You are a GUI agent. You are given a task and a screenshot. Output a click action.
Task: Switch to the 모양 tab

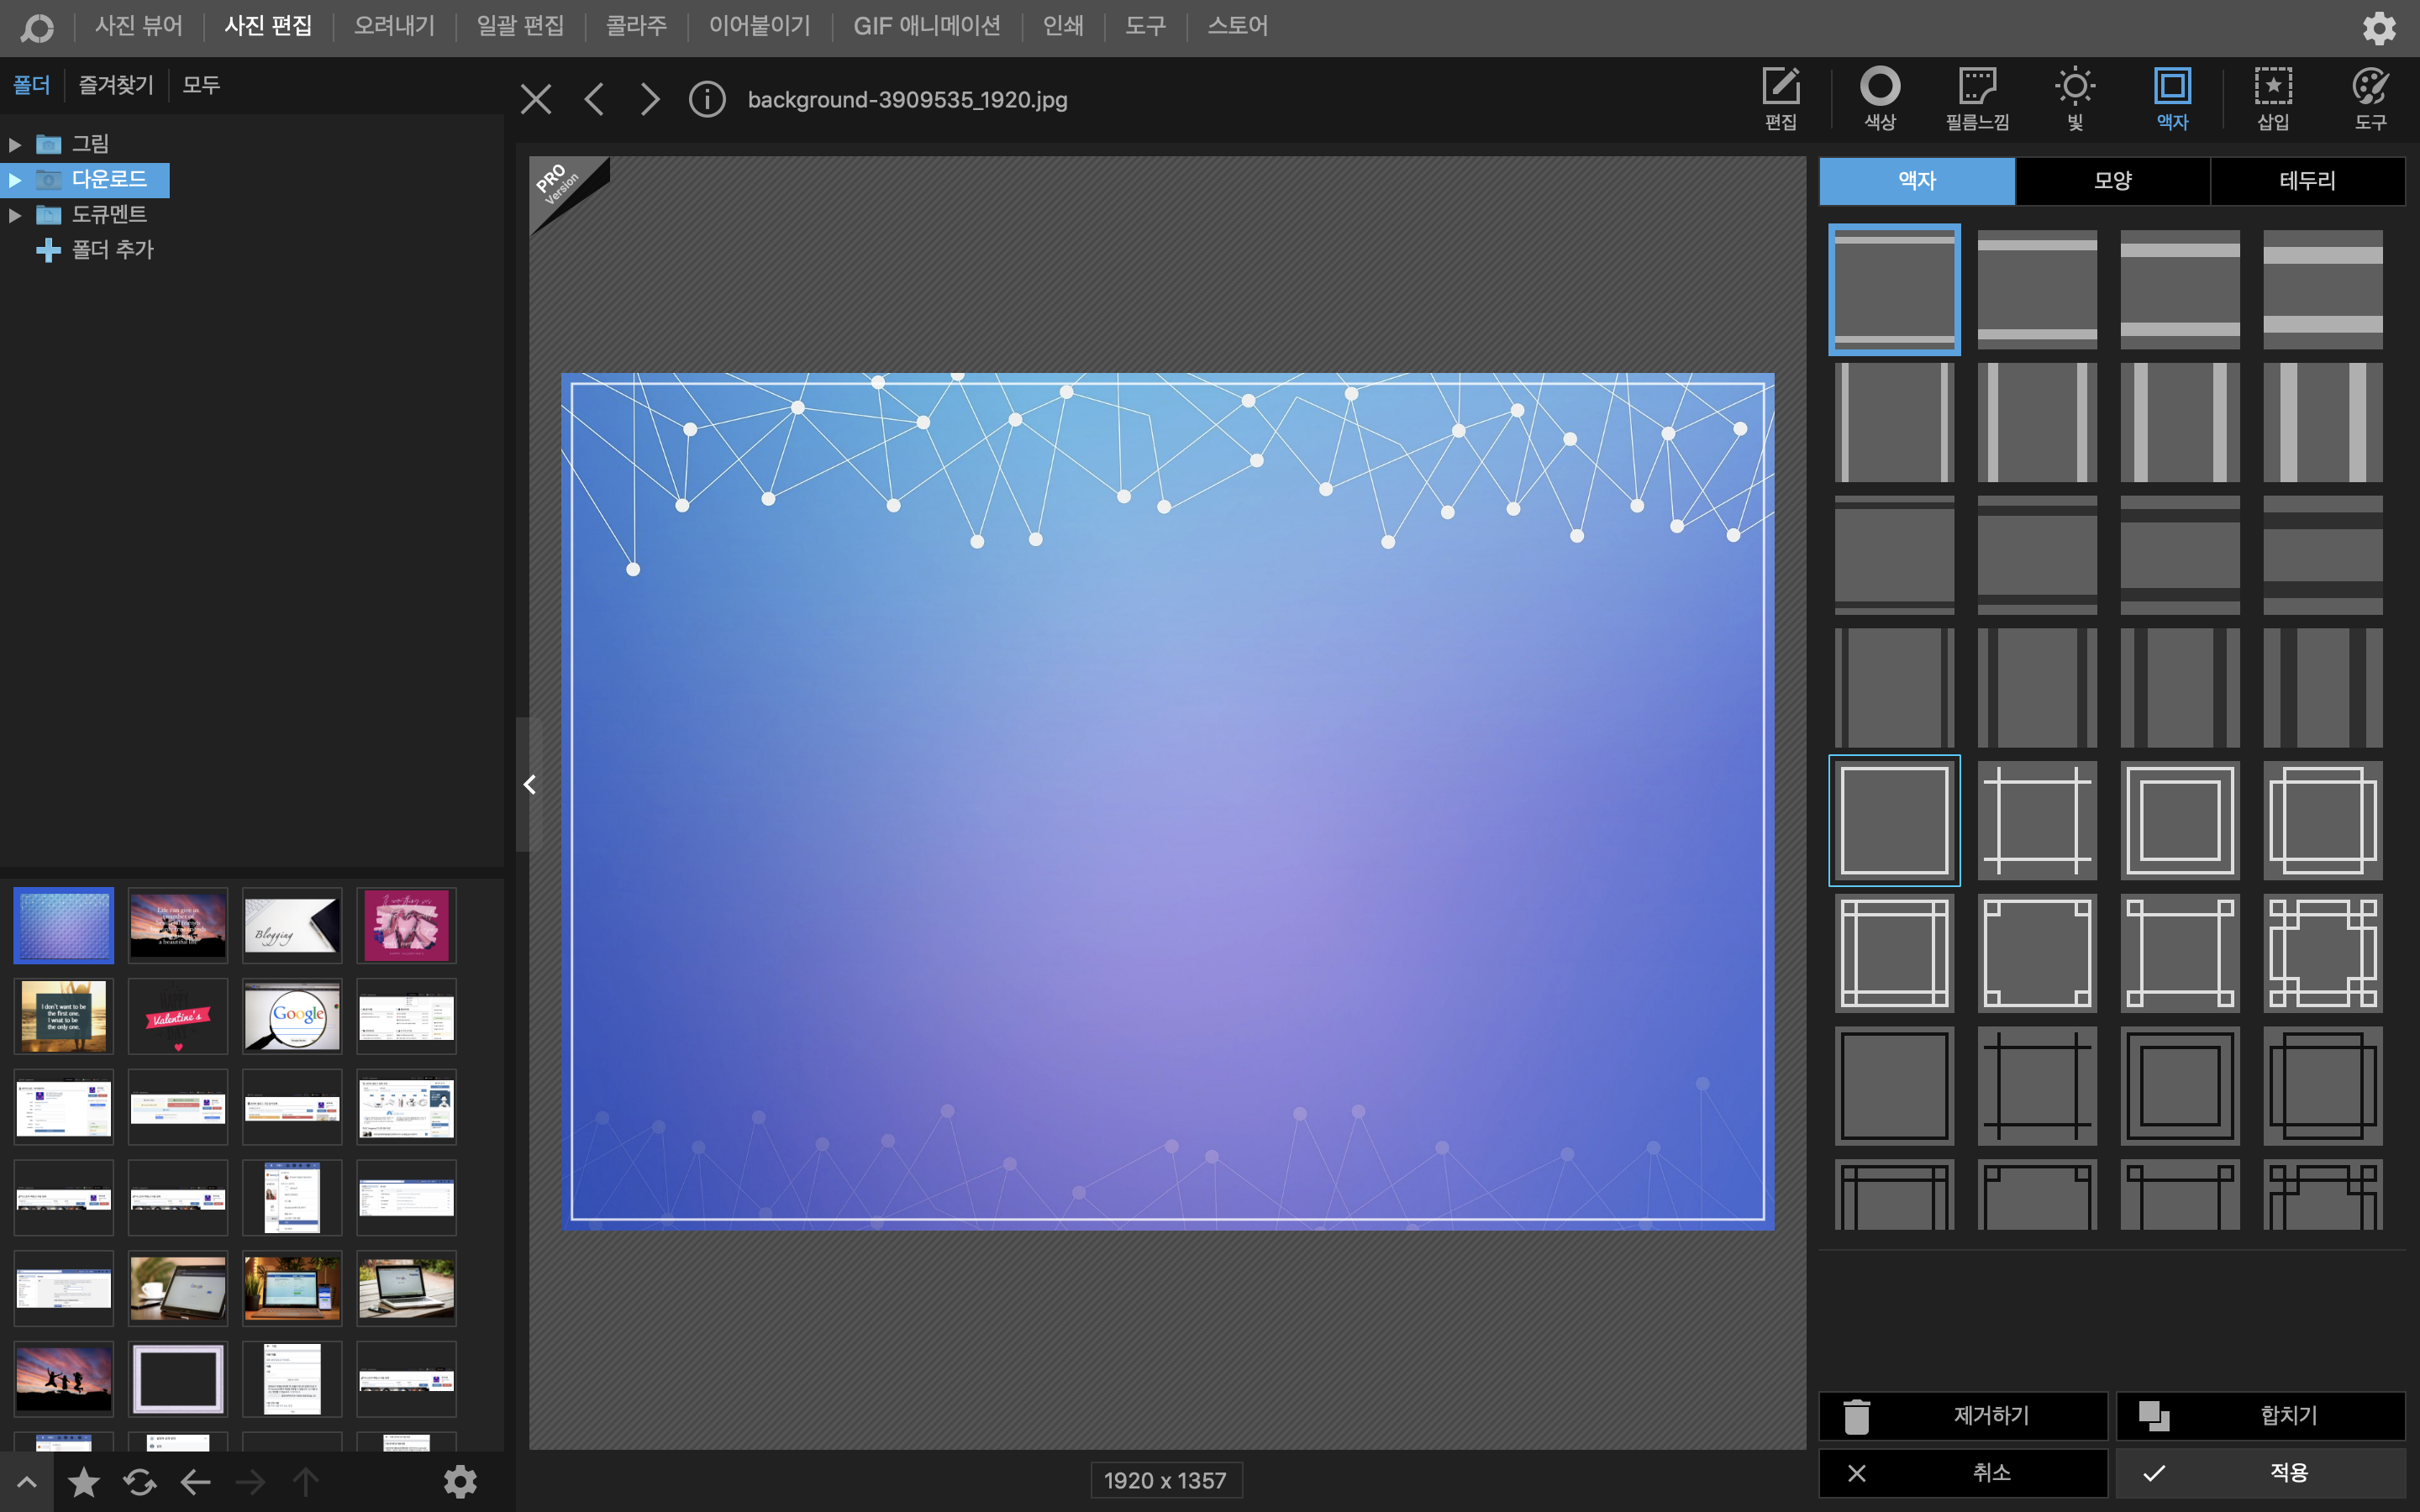point(2112,181)
